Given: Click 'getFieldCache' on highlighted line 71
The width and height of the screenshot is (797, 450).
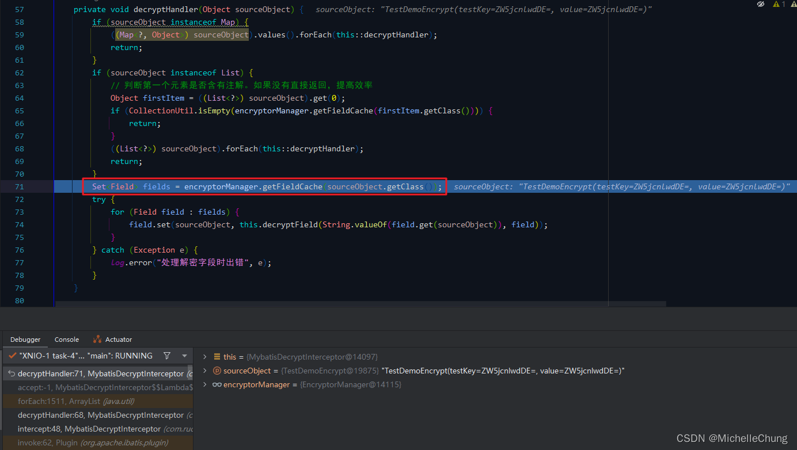Looking at the screenshot, I should coord(293,186).
